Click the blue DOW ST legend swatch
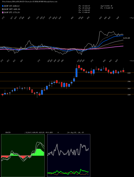Viewport: 134px width, 177px height. (x=3, y=6)
